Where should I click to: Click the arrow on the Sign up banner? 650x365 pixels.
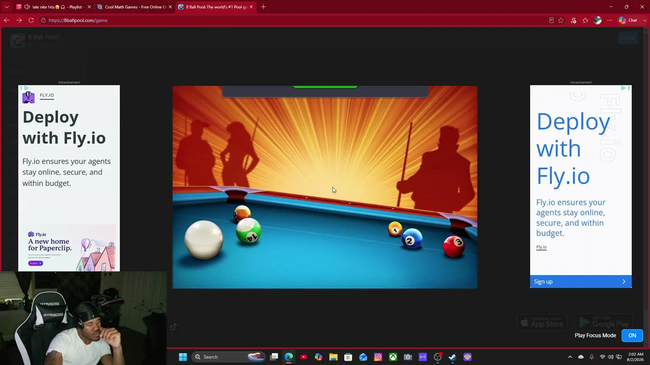coord(624,282)
